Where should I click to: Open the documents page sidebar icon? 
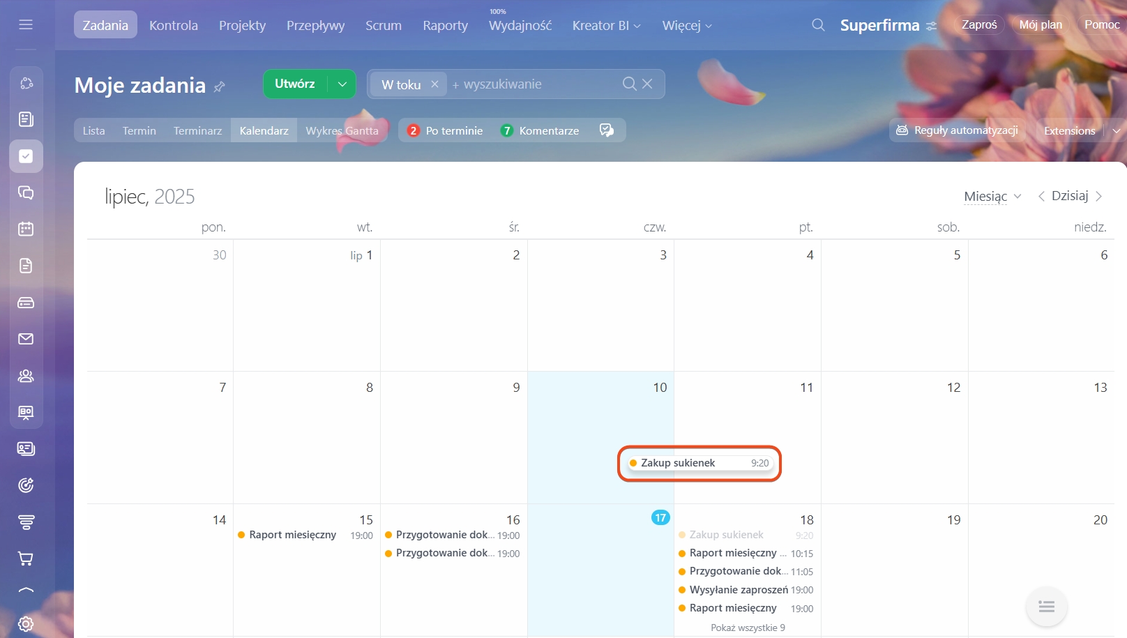tap(26, 266)
